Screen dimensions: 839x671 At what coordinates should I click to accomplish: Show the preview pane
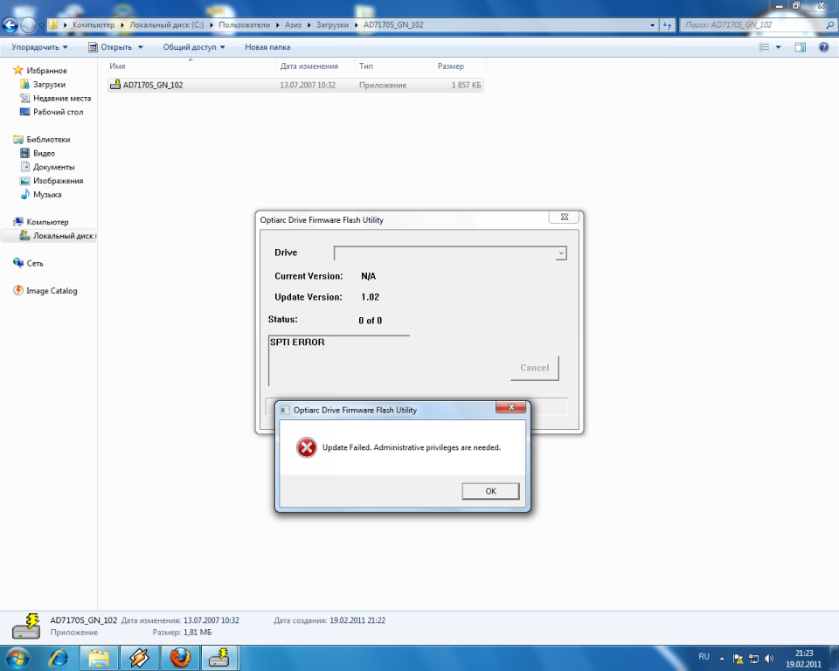point(801,47)
